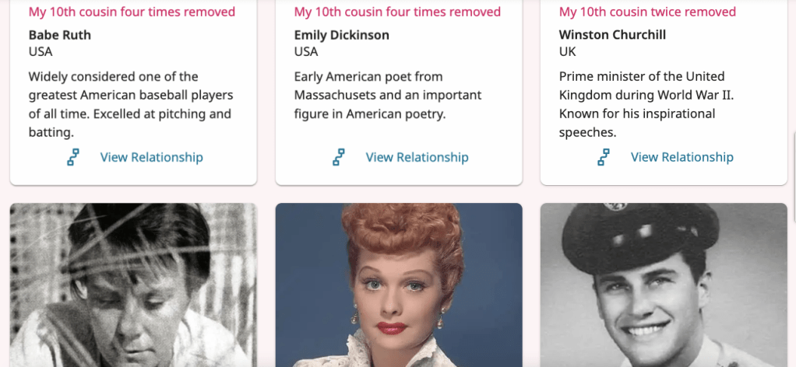Viewport: 796px width, 367px height.
Task: Open the color portrait of the red-haired woman
Action: [x=399, y=285]
